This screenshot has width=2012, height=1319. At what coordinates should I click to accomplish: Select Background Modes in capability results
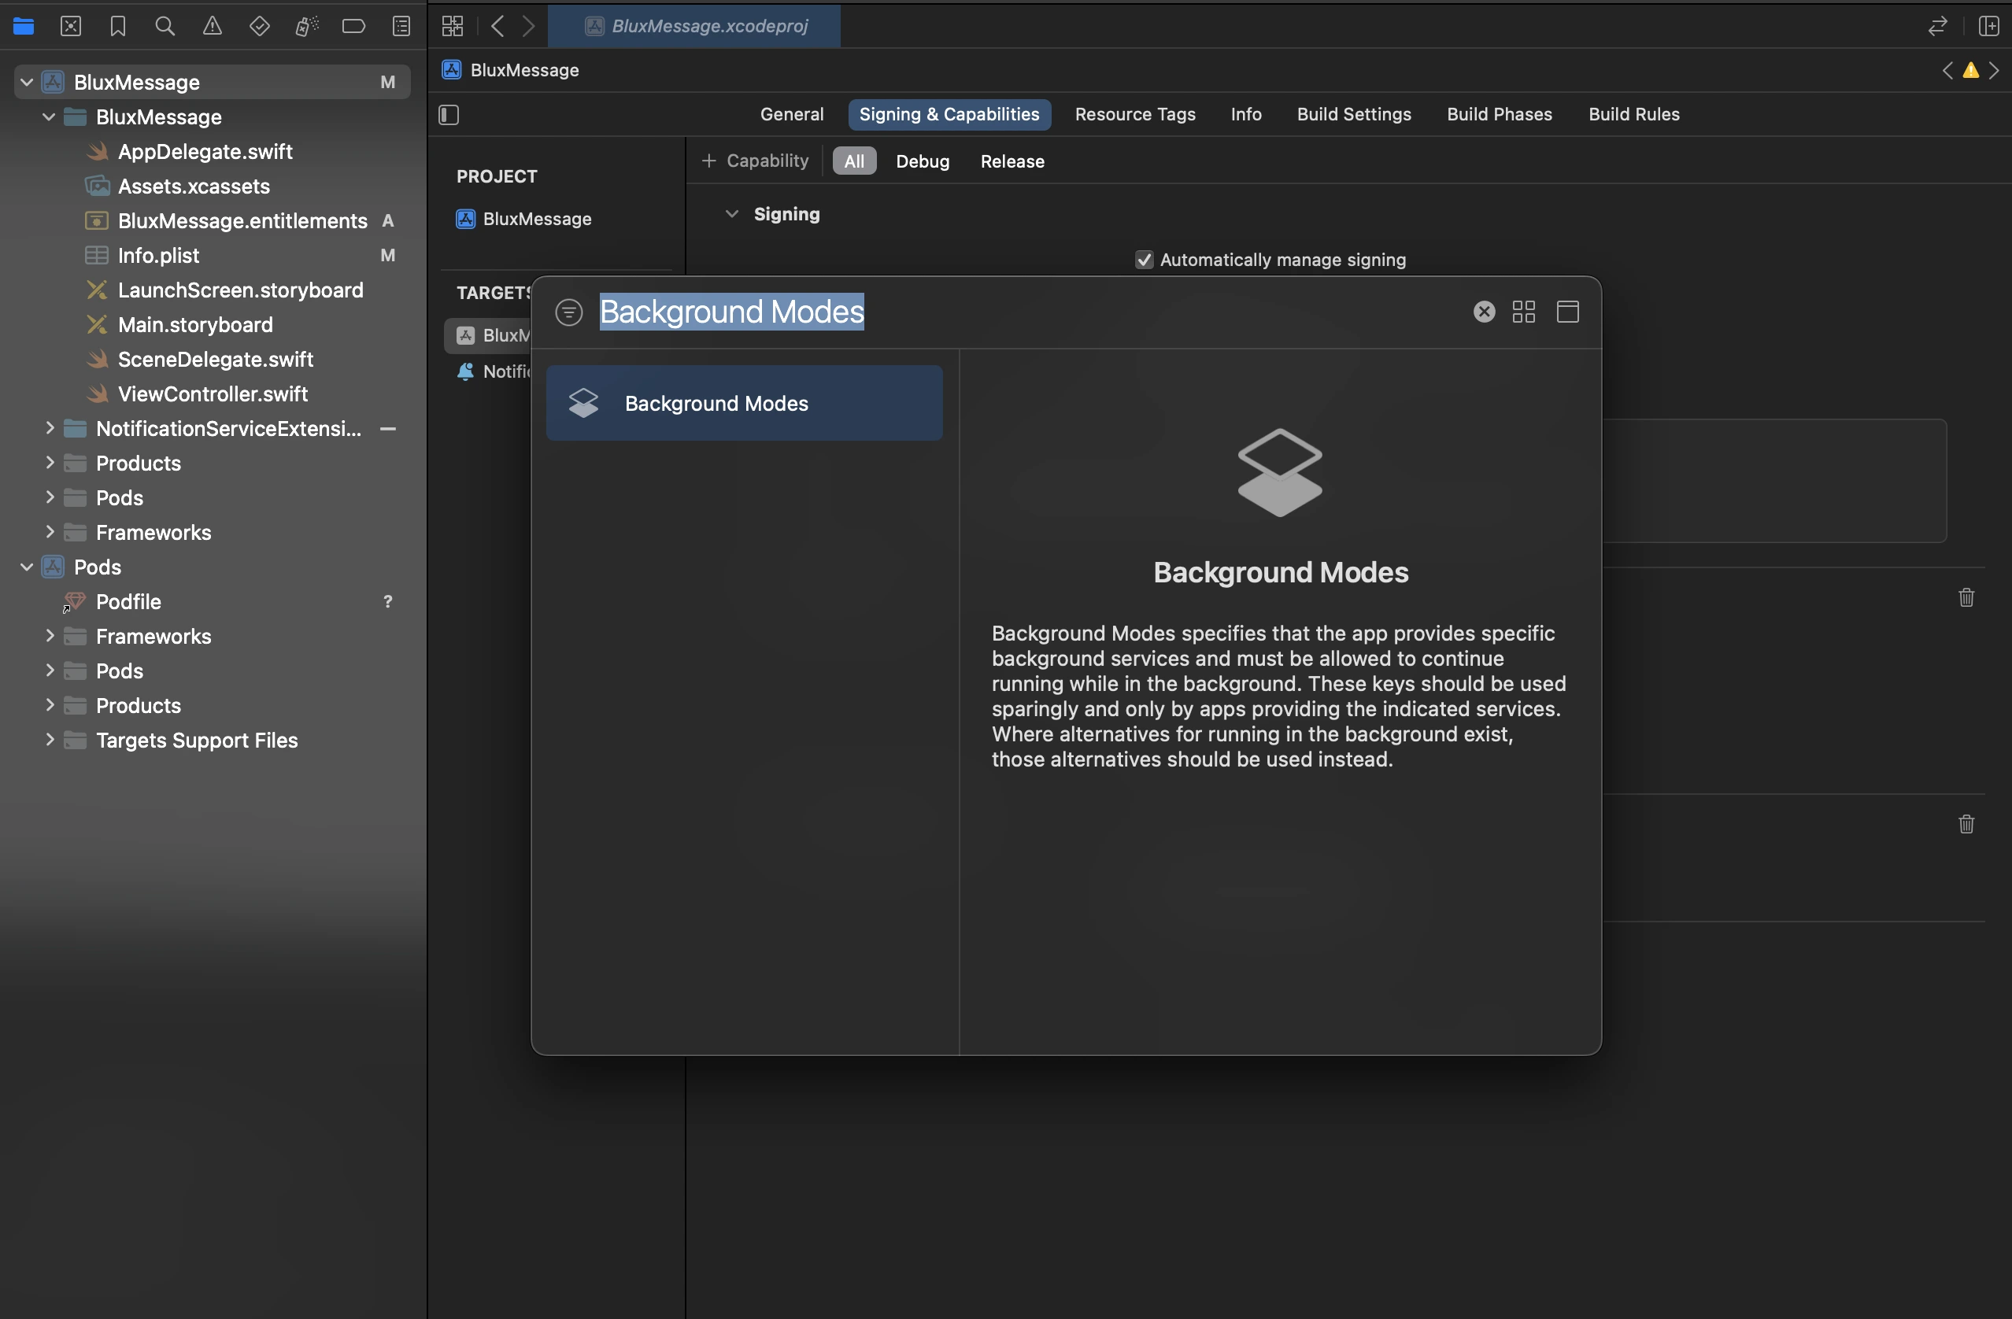(x=744, y=403)
